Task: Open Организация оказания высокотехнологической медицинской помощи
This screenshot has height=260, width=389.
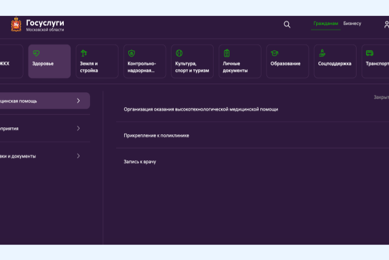Action: pyautogui.click(x=200, y=109)
